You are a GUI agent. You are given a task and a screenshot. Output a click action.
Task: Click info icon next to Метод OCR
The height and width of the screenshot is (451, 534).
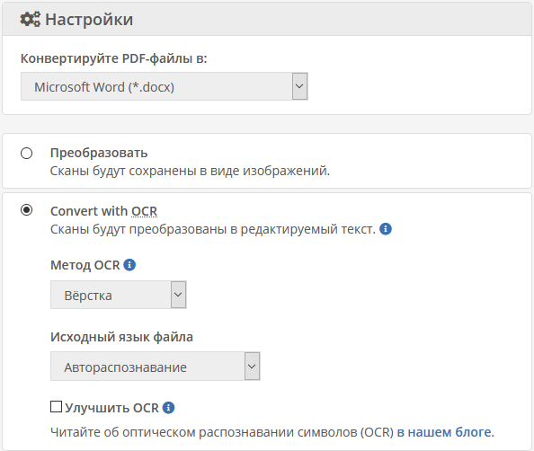click(129, 264)
